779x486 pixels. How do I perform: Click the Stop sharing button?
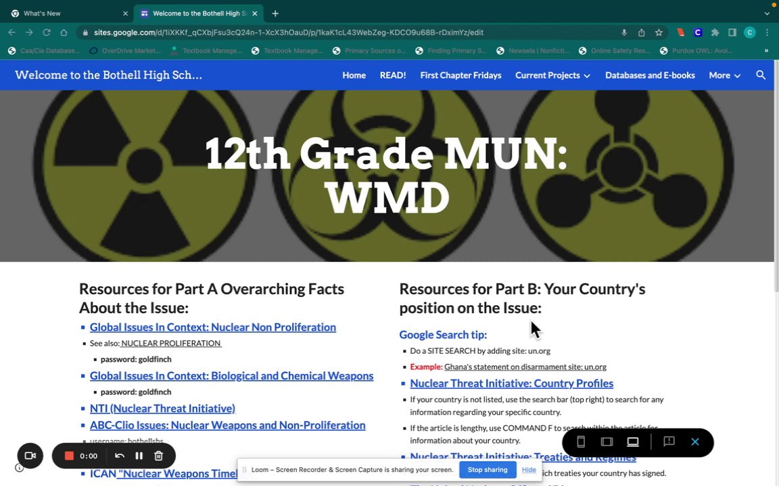488,470
